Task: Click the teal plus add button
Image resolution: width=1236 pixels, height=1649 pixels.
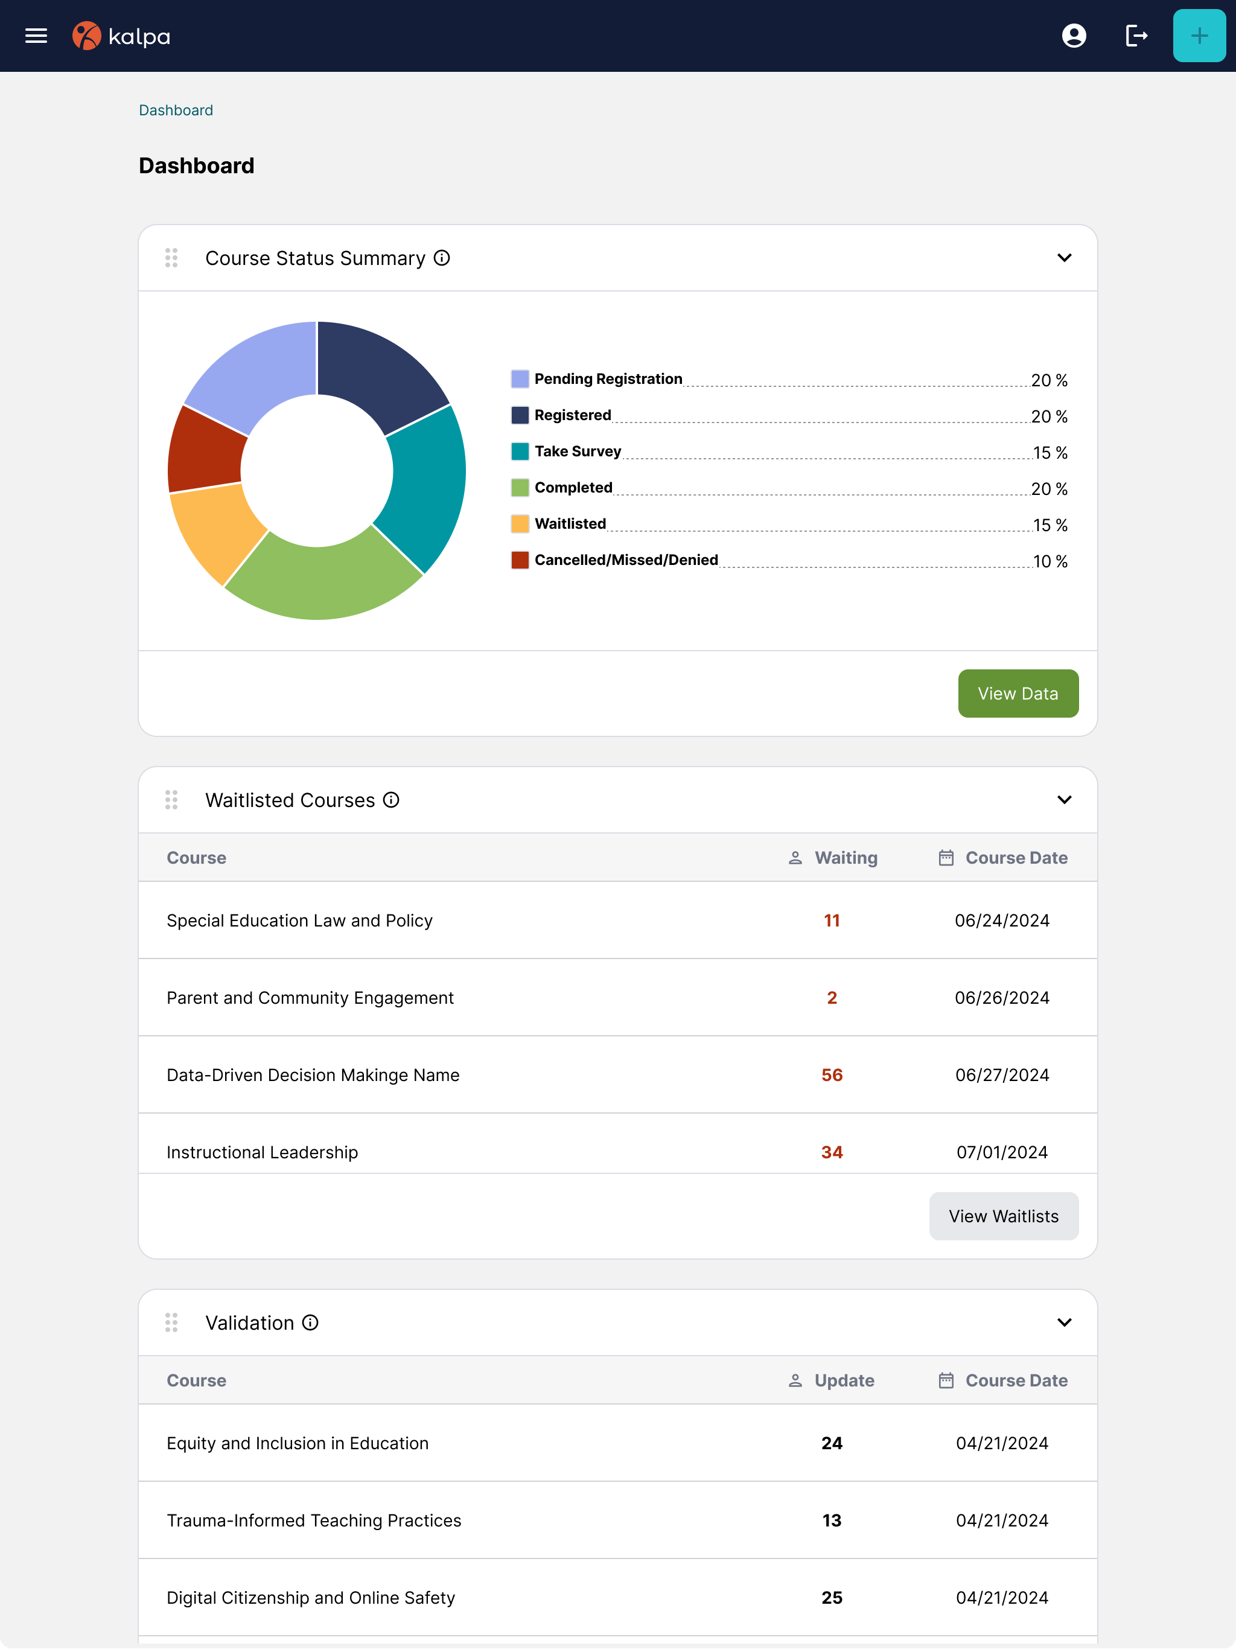Action: click(x=1199, y=36)
